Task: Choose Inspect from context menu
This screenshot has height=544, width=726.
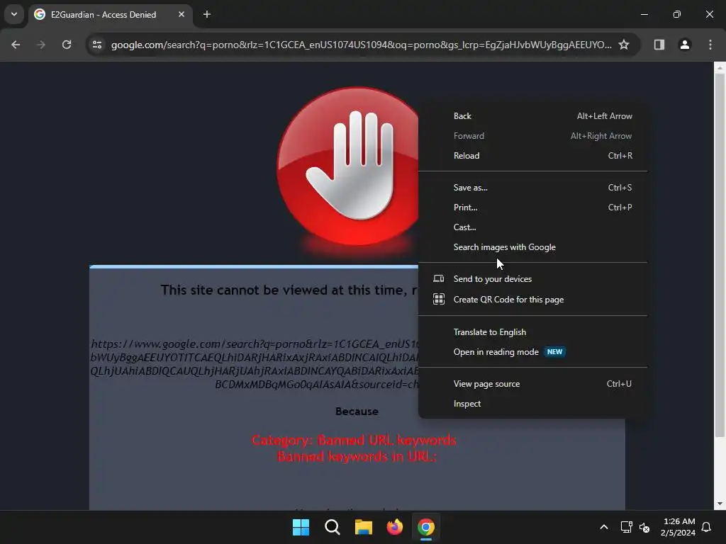Action: point(533,404)
